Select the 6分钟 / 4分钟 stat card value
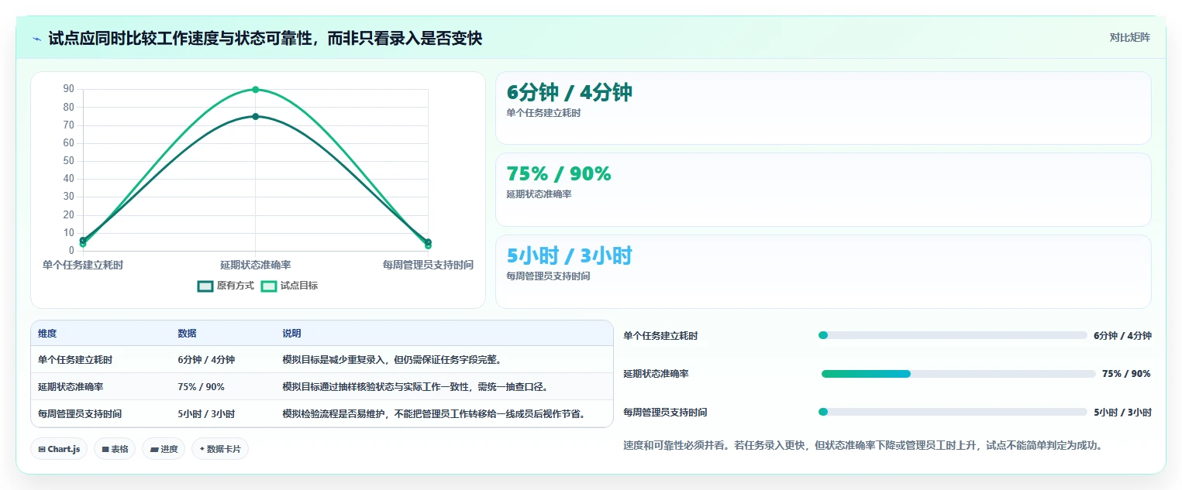 click(x=569, y=92)
